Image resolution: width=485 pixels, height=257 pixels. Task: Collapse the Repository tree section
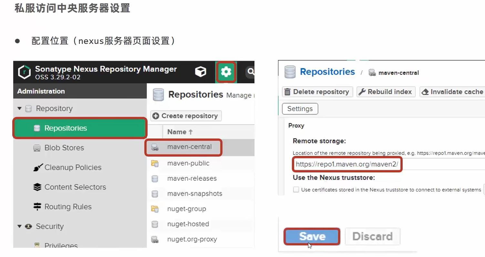coord(19,109)
